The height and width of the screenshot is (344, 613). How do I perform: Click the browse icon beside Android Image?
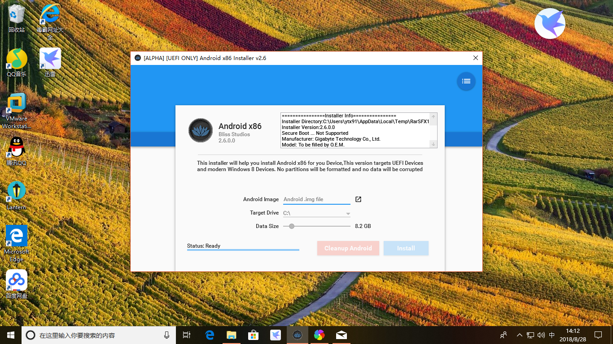click(x=358, y=199)
